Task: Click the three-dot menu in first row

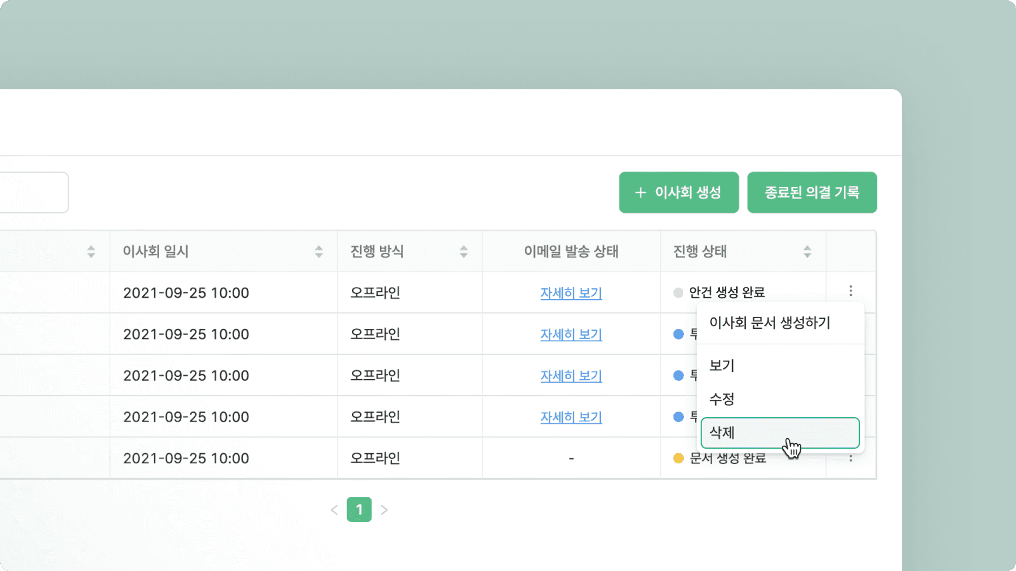Action: 850,291
